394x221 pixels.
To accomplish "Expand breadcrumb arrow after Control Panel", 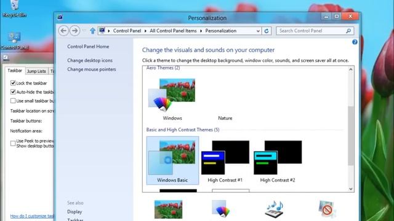I will click(x=145, y=31).
